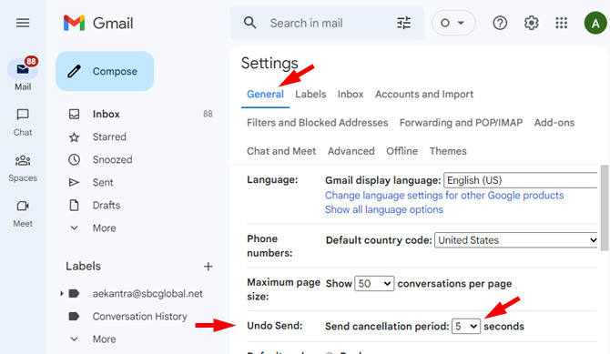Open the Spaces section icon
Image resolution: width=610 pixels, height=354 pixels.
click(23, 160)
